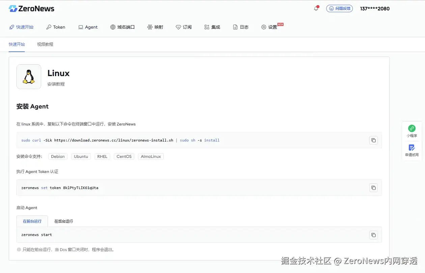Open the 集成 integration page

212,27
